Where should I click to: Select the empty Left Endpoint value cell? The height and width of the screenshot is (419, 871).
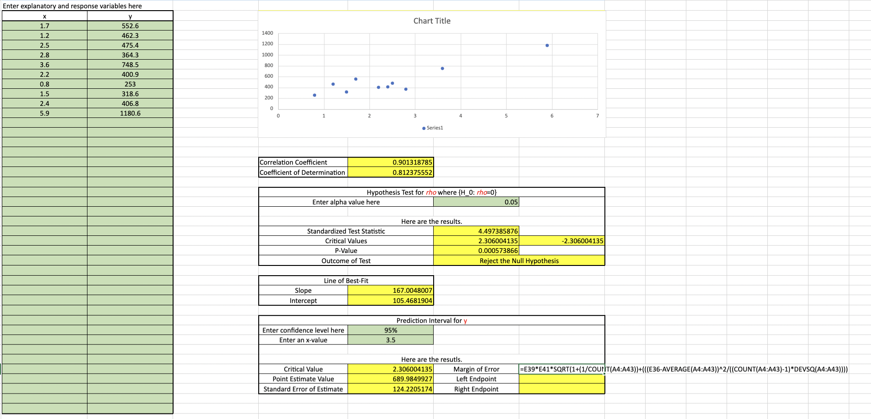[562, 379]
